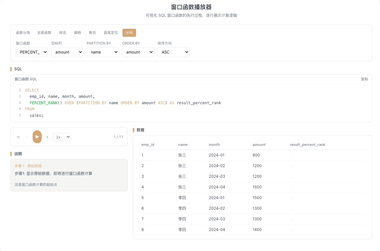Go to the previous step arrow

click(27, 137)
